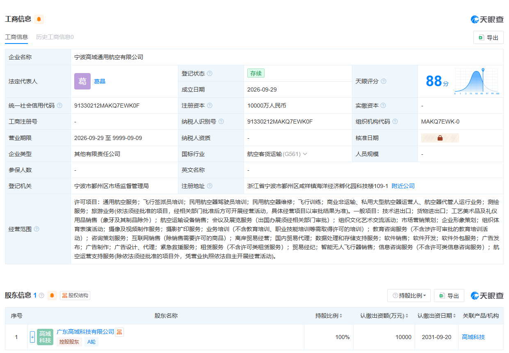This screenshot has width=509, height=353.
Task: Click help icon next to 统一社会信用代码
Action: click(x=59, y=105)
